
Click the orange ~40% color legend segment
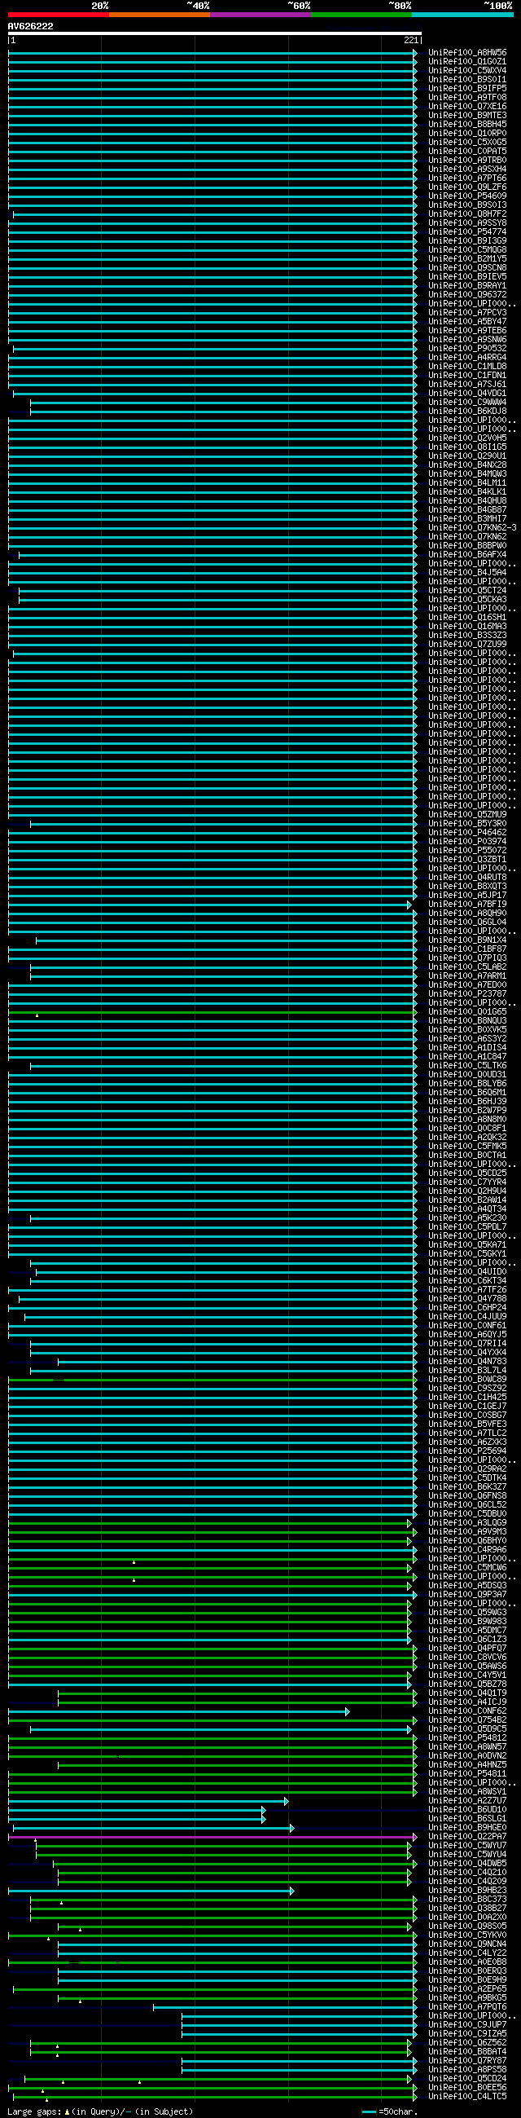click(x=160, y=15)
